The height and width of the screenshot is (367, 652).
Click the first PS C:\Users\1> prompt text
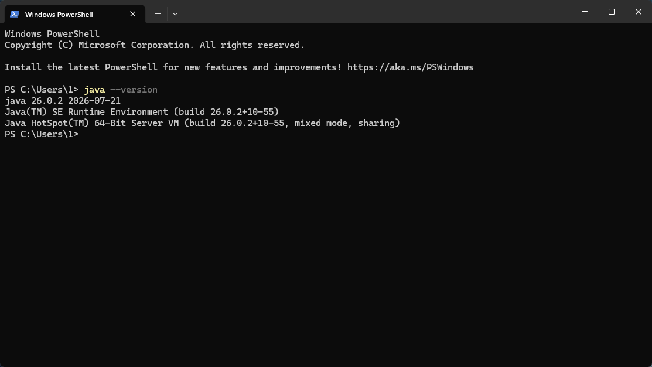[x=42, y=90]
